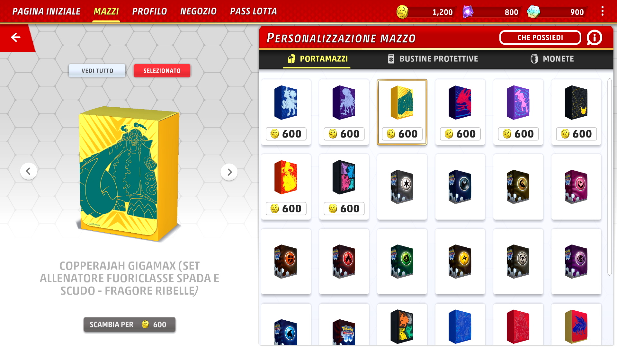Select the Lightning energy deck box
Viewport: 617px width, 347px height.
[x=460, y=261]
